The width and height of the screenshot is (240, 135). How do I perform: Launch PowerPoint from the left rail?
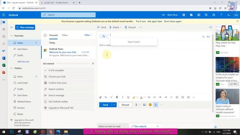(4, 72)
